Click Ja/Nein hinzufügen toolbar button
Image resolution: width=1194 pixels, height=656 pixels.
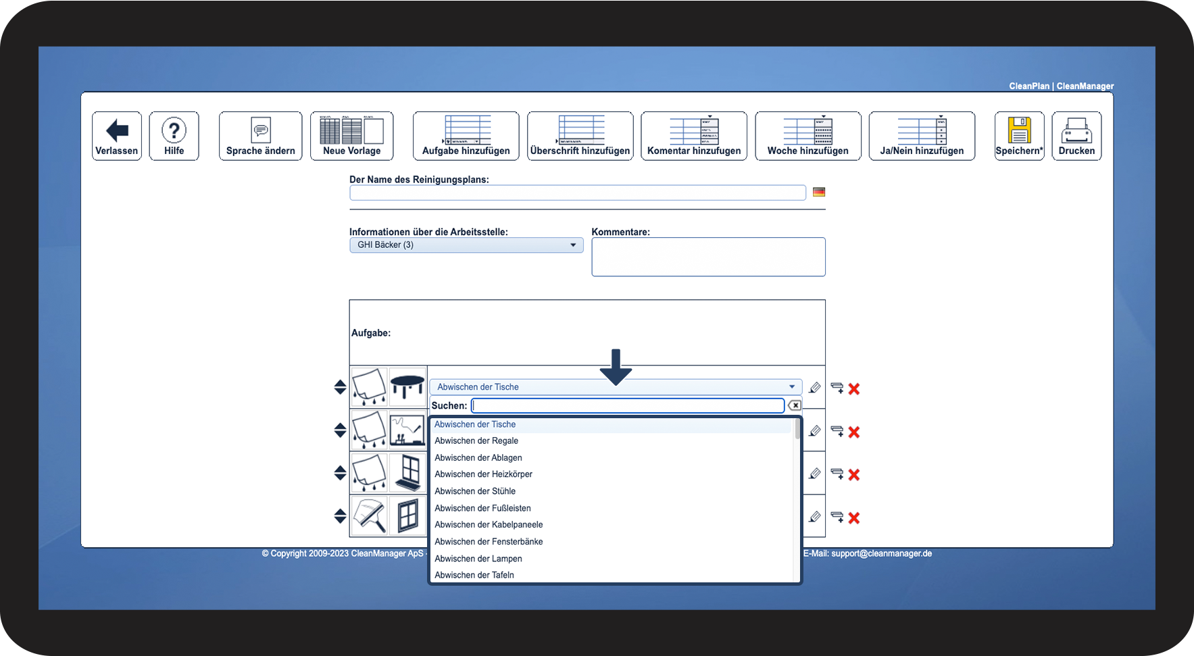922,136
